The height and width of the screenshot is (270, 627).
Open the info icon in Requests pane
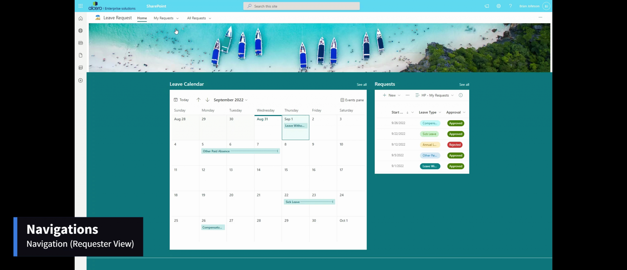click(x=460, y=95)
